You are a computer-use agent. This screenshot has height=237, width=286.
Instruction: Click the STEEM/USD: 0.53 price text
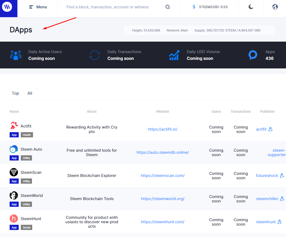pyautogui.click(x=213, y=7)
